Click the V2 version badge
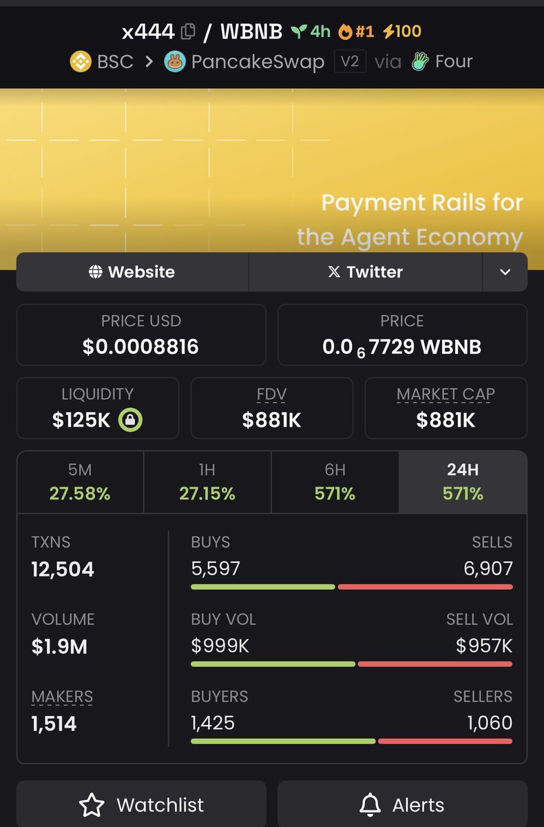 (x=350, y=62)
